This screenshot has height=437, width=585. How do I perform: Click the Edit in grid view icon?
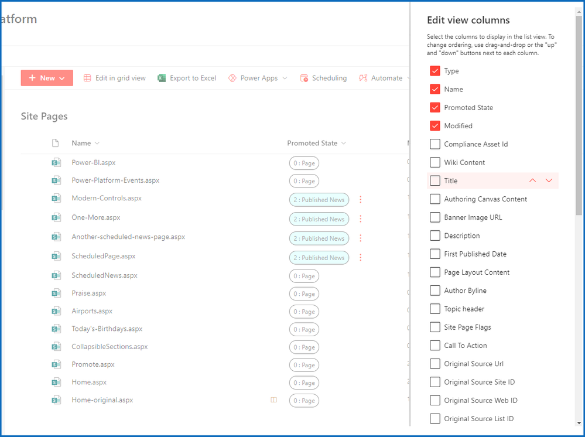(87, 78)
